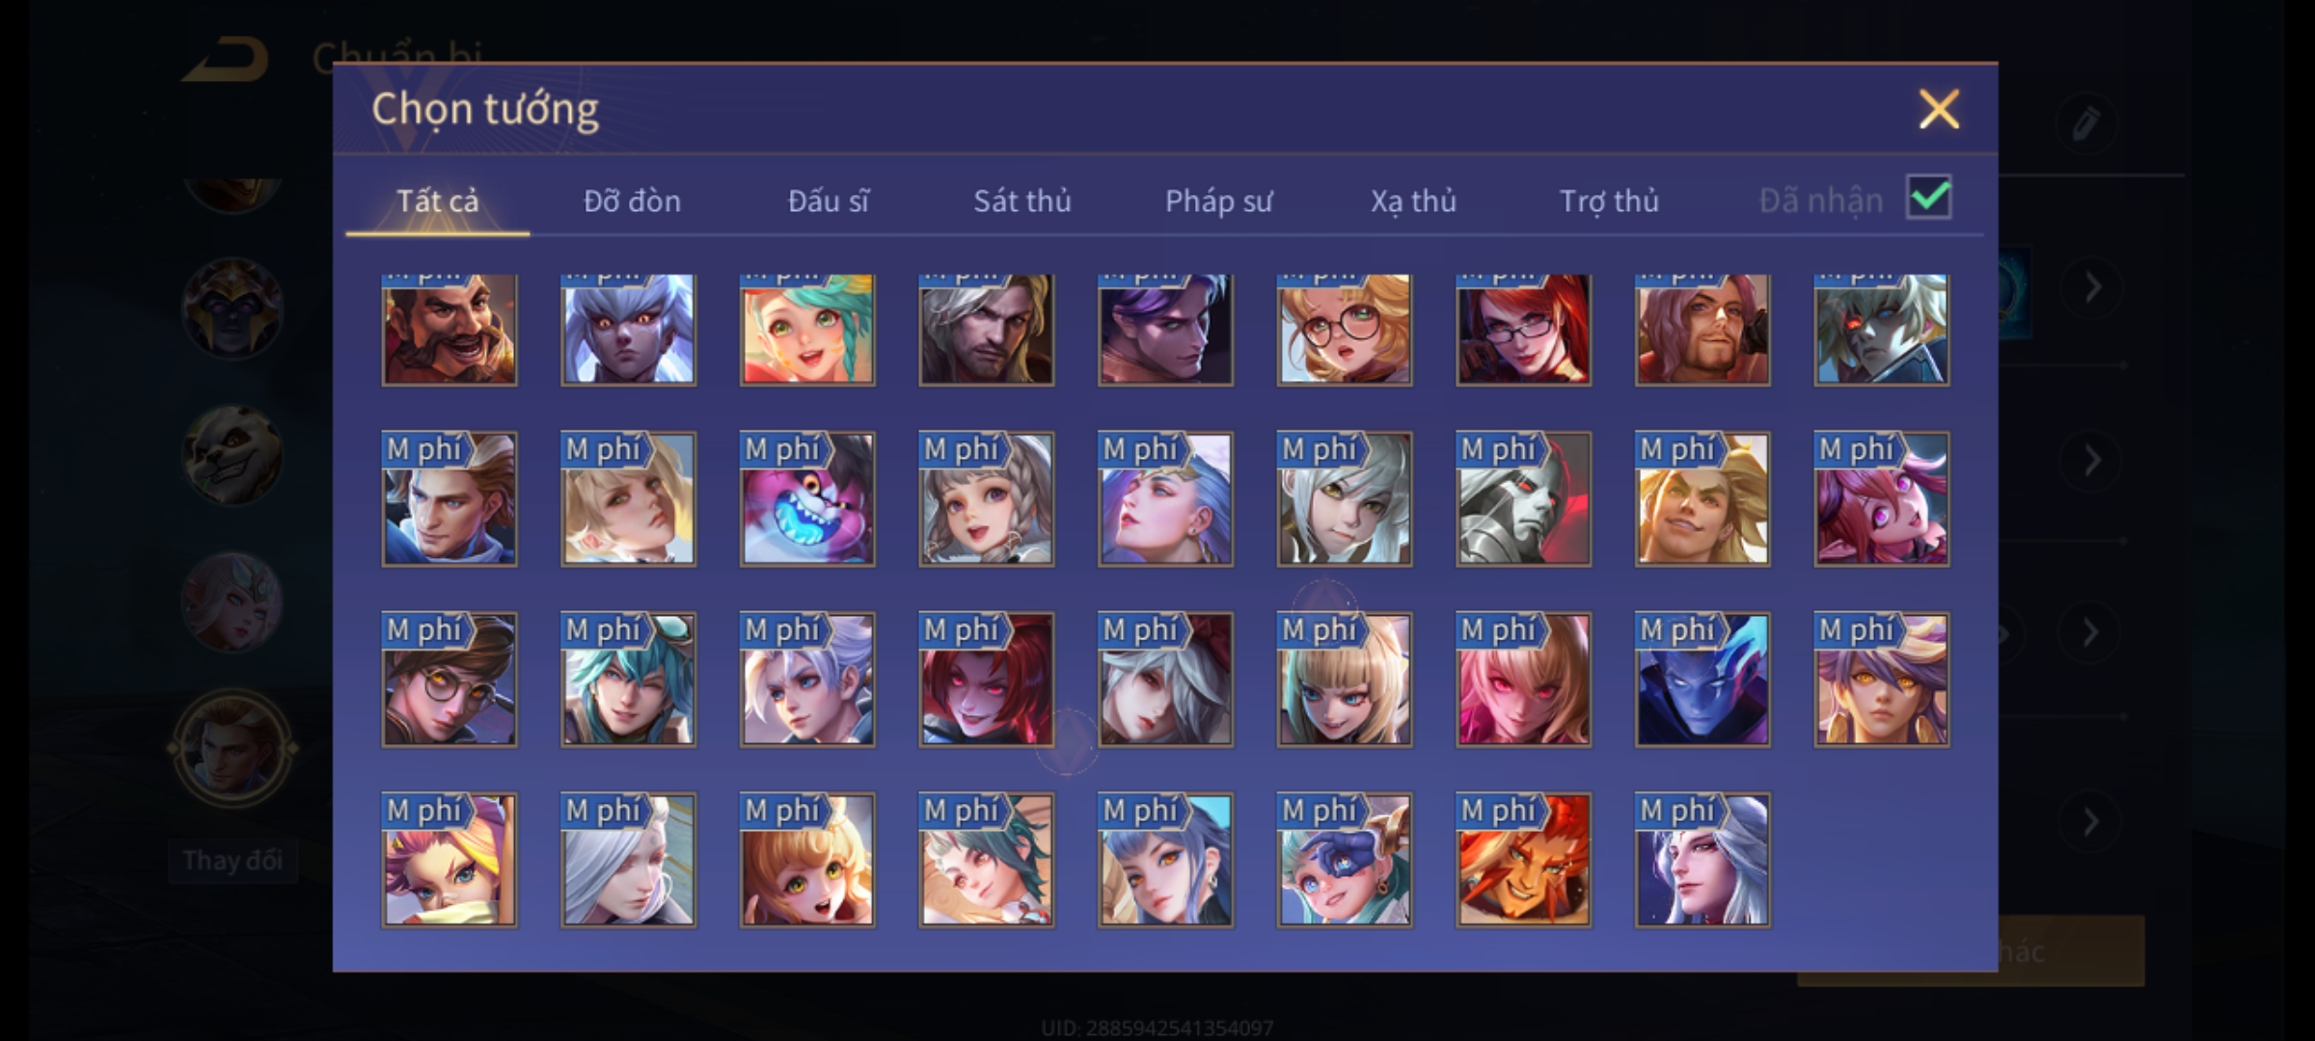Viewport: 2315px width, 1041px height.
Task: Choose the gray armored knight with red eyes
Action: [1523, 498]
